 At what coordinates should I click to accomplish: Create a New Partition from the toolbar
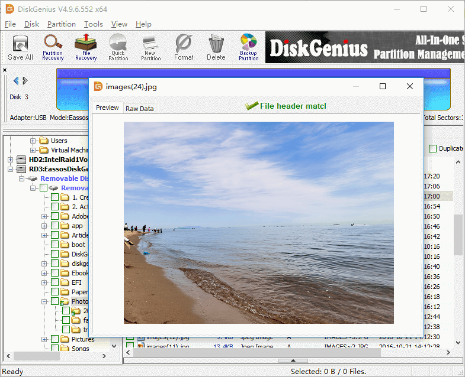tap(150, 47)
